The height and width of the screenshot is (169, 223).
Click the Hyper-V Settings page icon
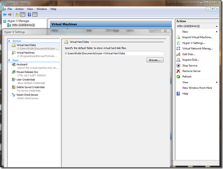click(178, 43)
